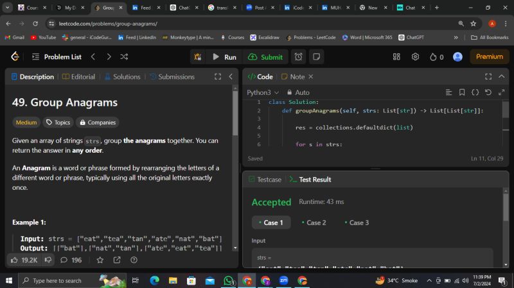
Task: Switch to the Submissions tab
Action: tap(172, 76)
